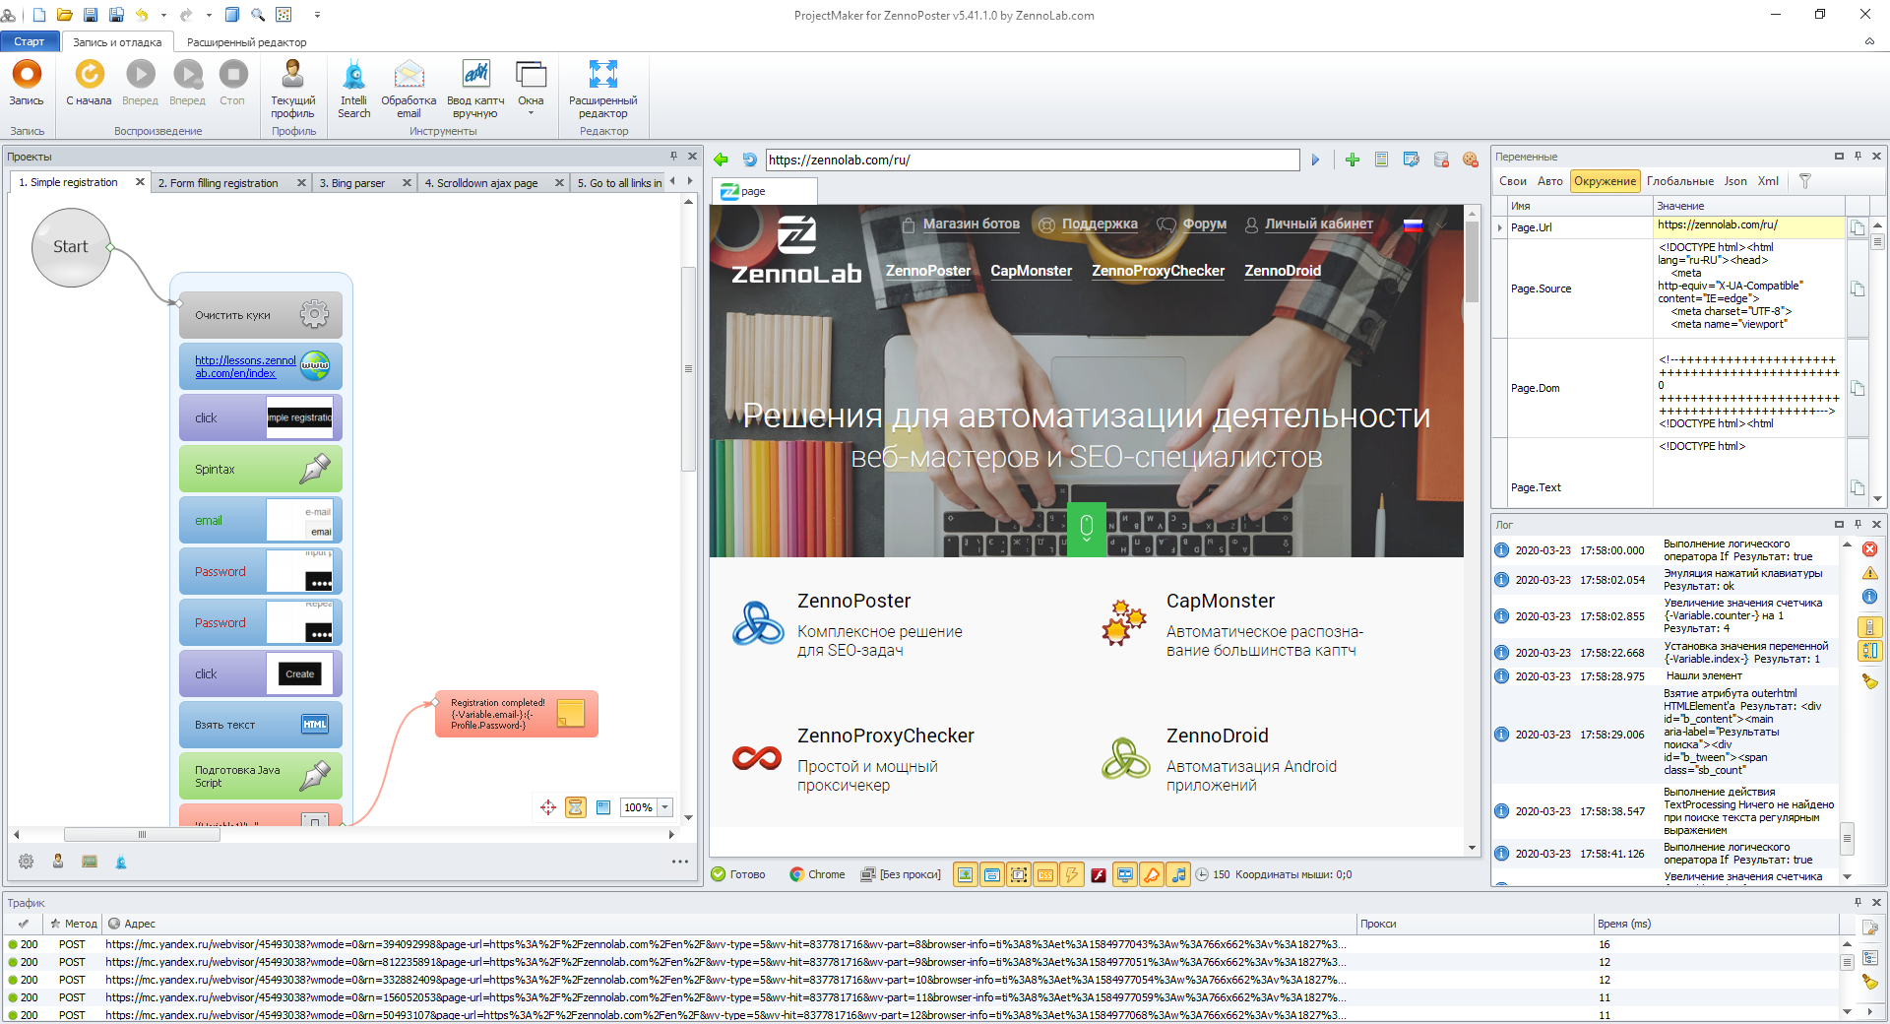1890x1024 pixels.
Task: Toggle image loading in browser status bar
Action: (966, 874)
